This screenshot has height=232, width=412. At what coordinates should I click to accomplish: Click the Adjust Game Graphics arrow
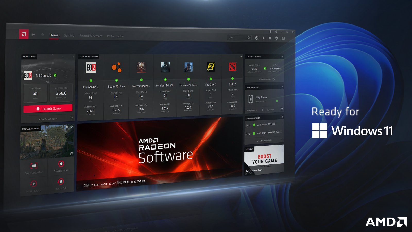pyautogui.click(x=72, y=118)
